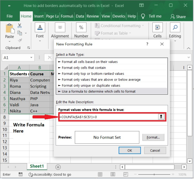Expand the quick access toolbar overflow arrows
The image size is (194, 179).
(9, 6)
